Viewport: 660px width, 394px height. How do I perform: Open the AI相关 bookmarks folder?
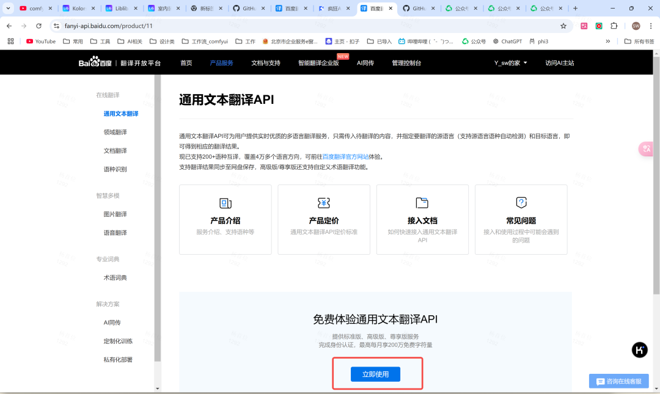coord(130,42)
